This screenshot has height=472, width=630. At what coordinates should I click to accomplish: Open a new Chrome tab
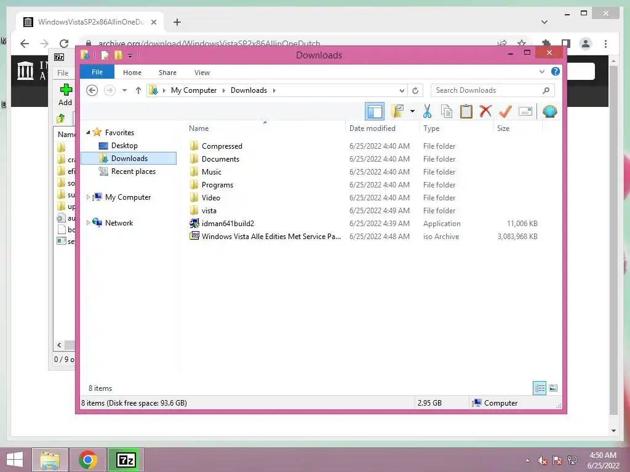pyautogui.click(x=177, y=22)
